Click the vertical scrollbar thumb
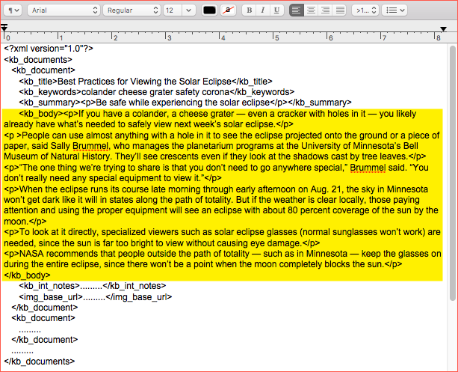 453,173
